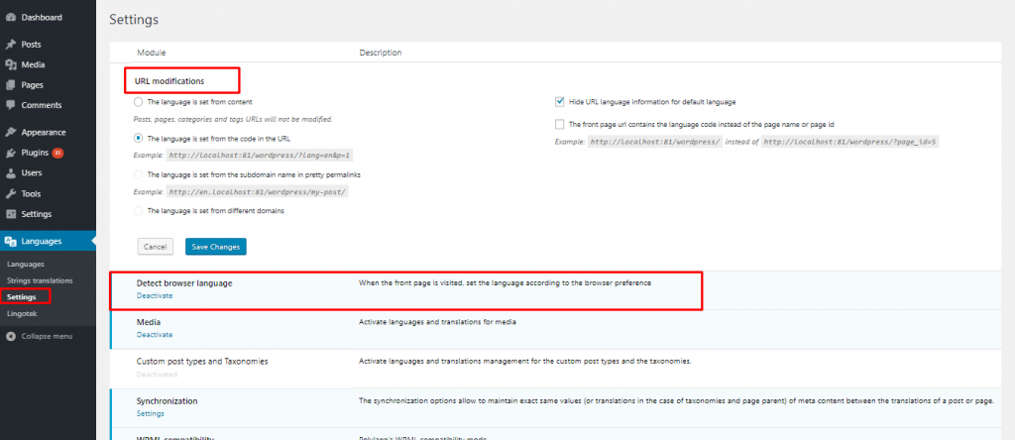Click the Users person icon
This screenshot has width=1015, height=440.
pos(10,173)
